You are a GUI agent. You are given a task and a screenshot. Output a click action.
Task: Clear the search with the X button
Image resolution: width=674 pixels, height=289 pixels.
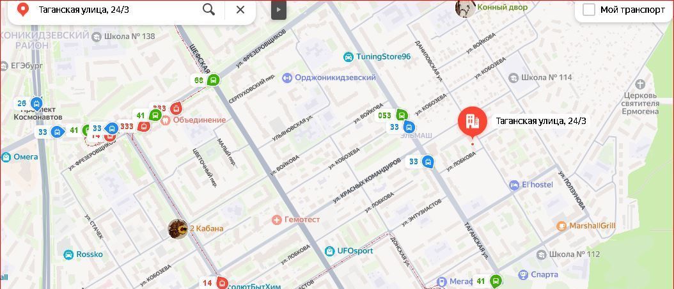click(x=240, y=10)
